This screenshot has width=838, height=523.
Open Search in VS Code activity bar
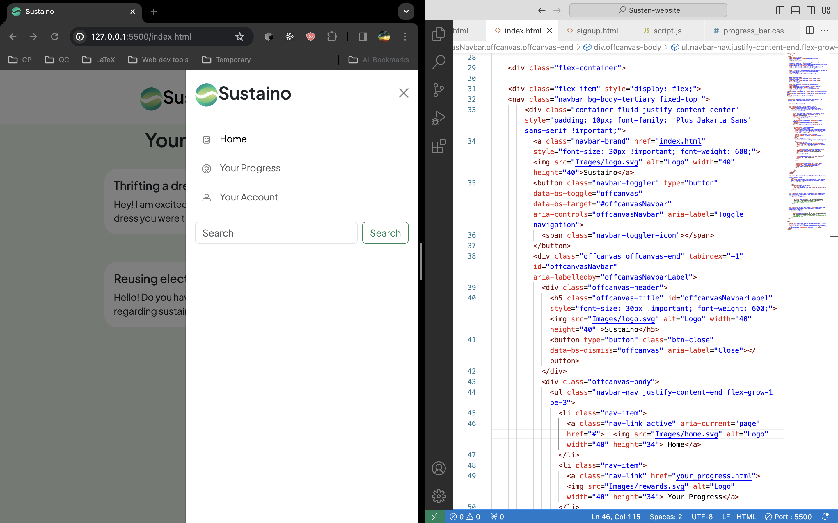(438, 62)
